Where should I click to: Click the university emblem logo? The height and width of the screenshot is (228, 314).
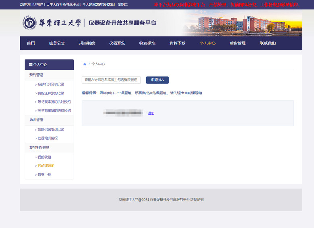(x=29, y=23)
